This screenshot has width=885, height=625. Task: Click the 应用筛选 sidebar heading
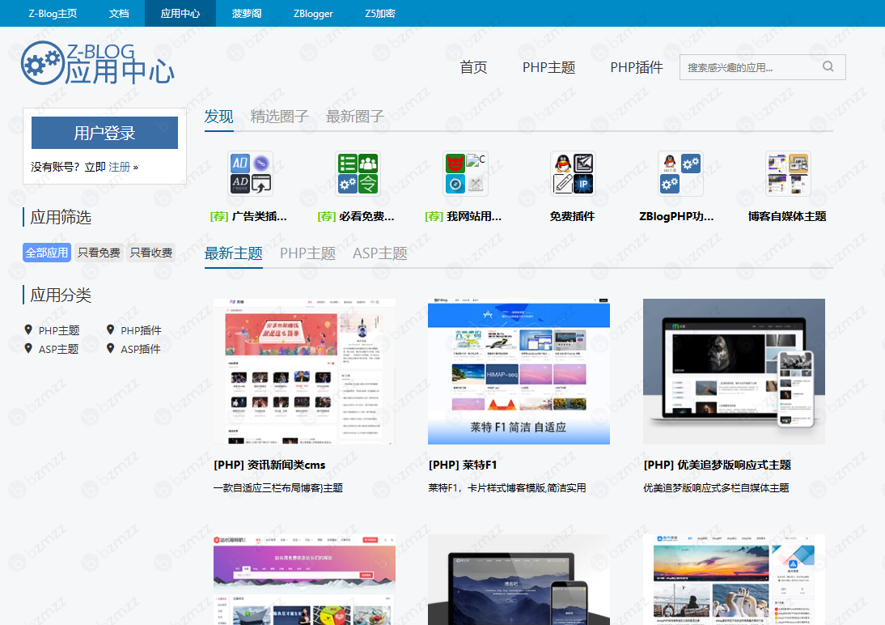tap(61, 218)
